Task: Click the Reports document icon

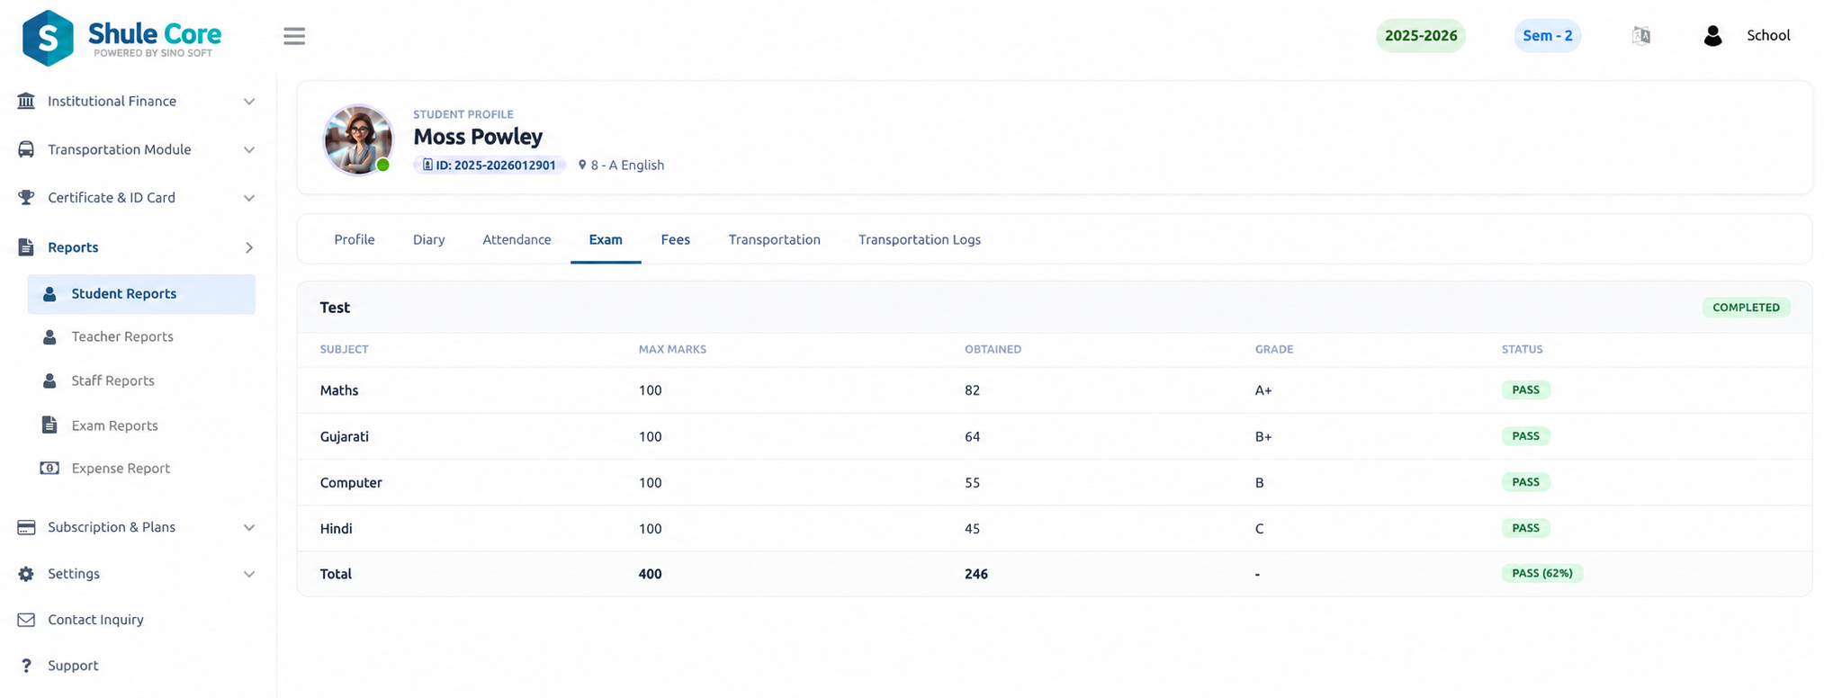Action: pos(26,247)
